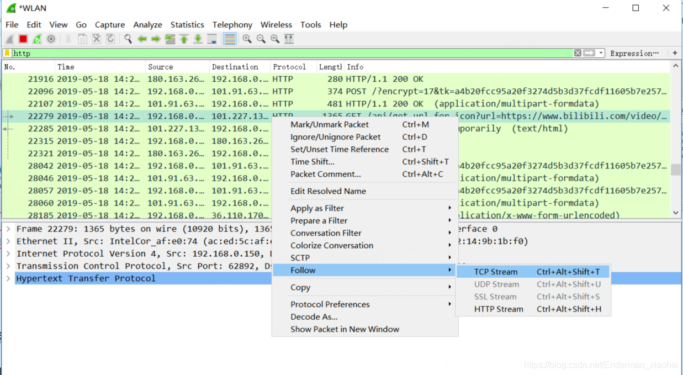Open the Telephony menu
This screenshot has height=375, width=683.
coord(232,25)
